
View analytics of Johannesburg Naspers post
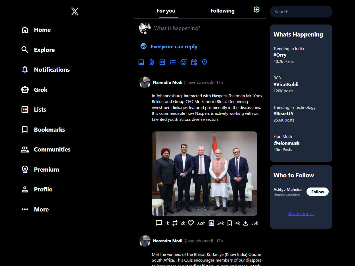click(x=211, y=223)
